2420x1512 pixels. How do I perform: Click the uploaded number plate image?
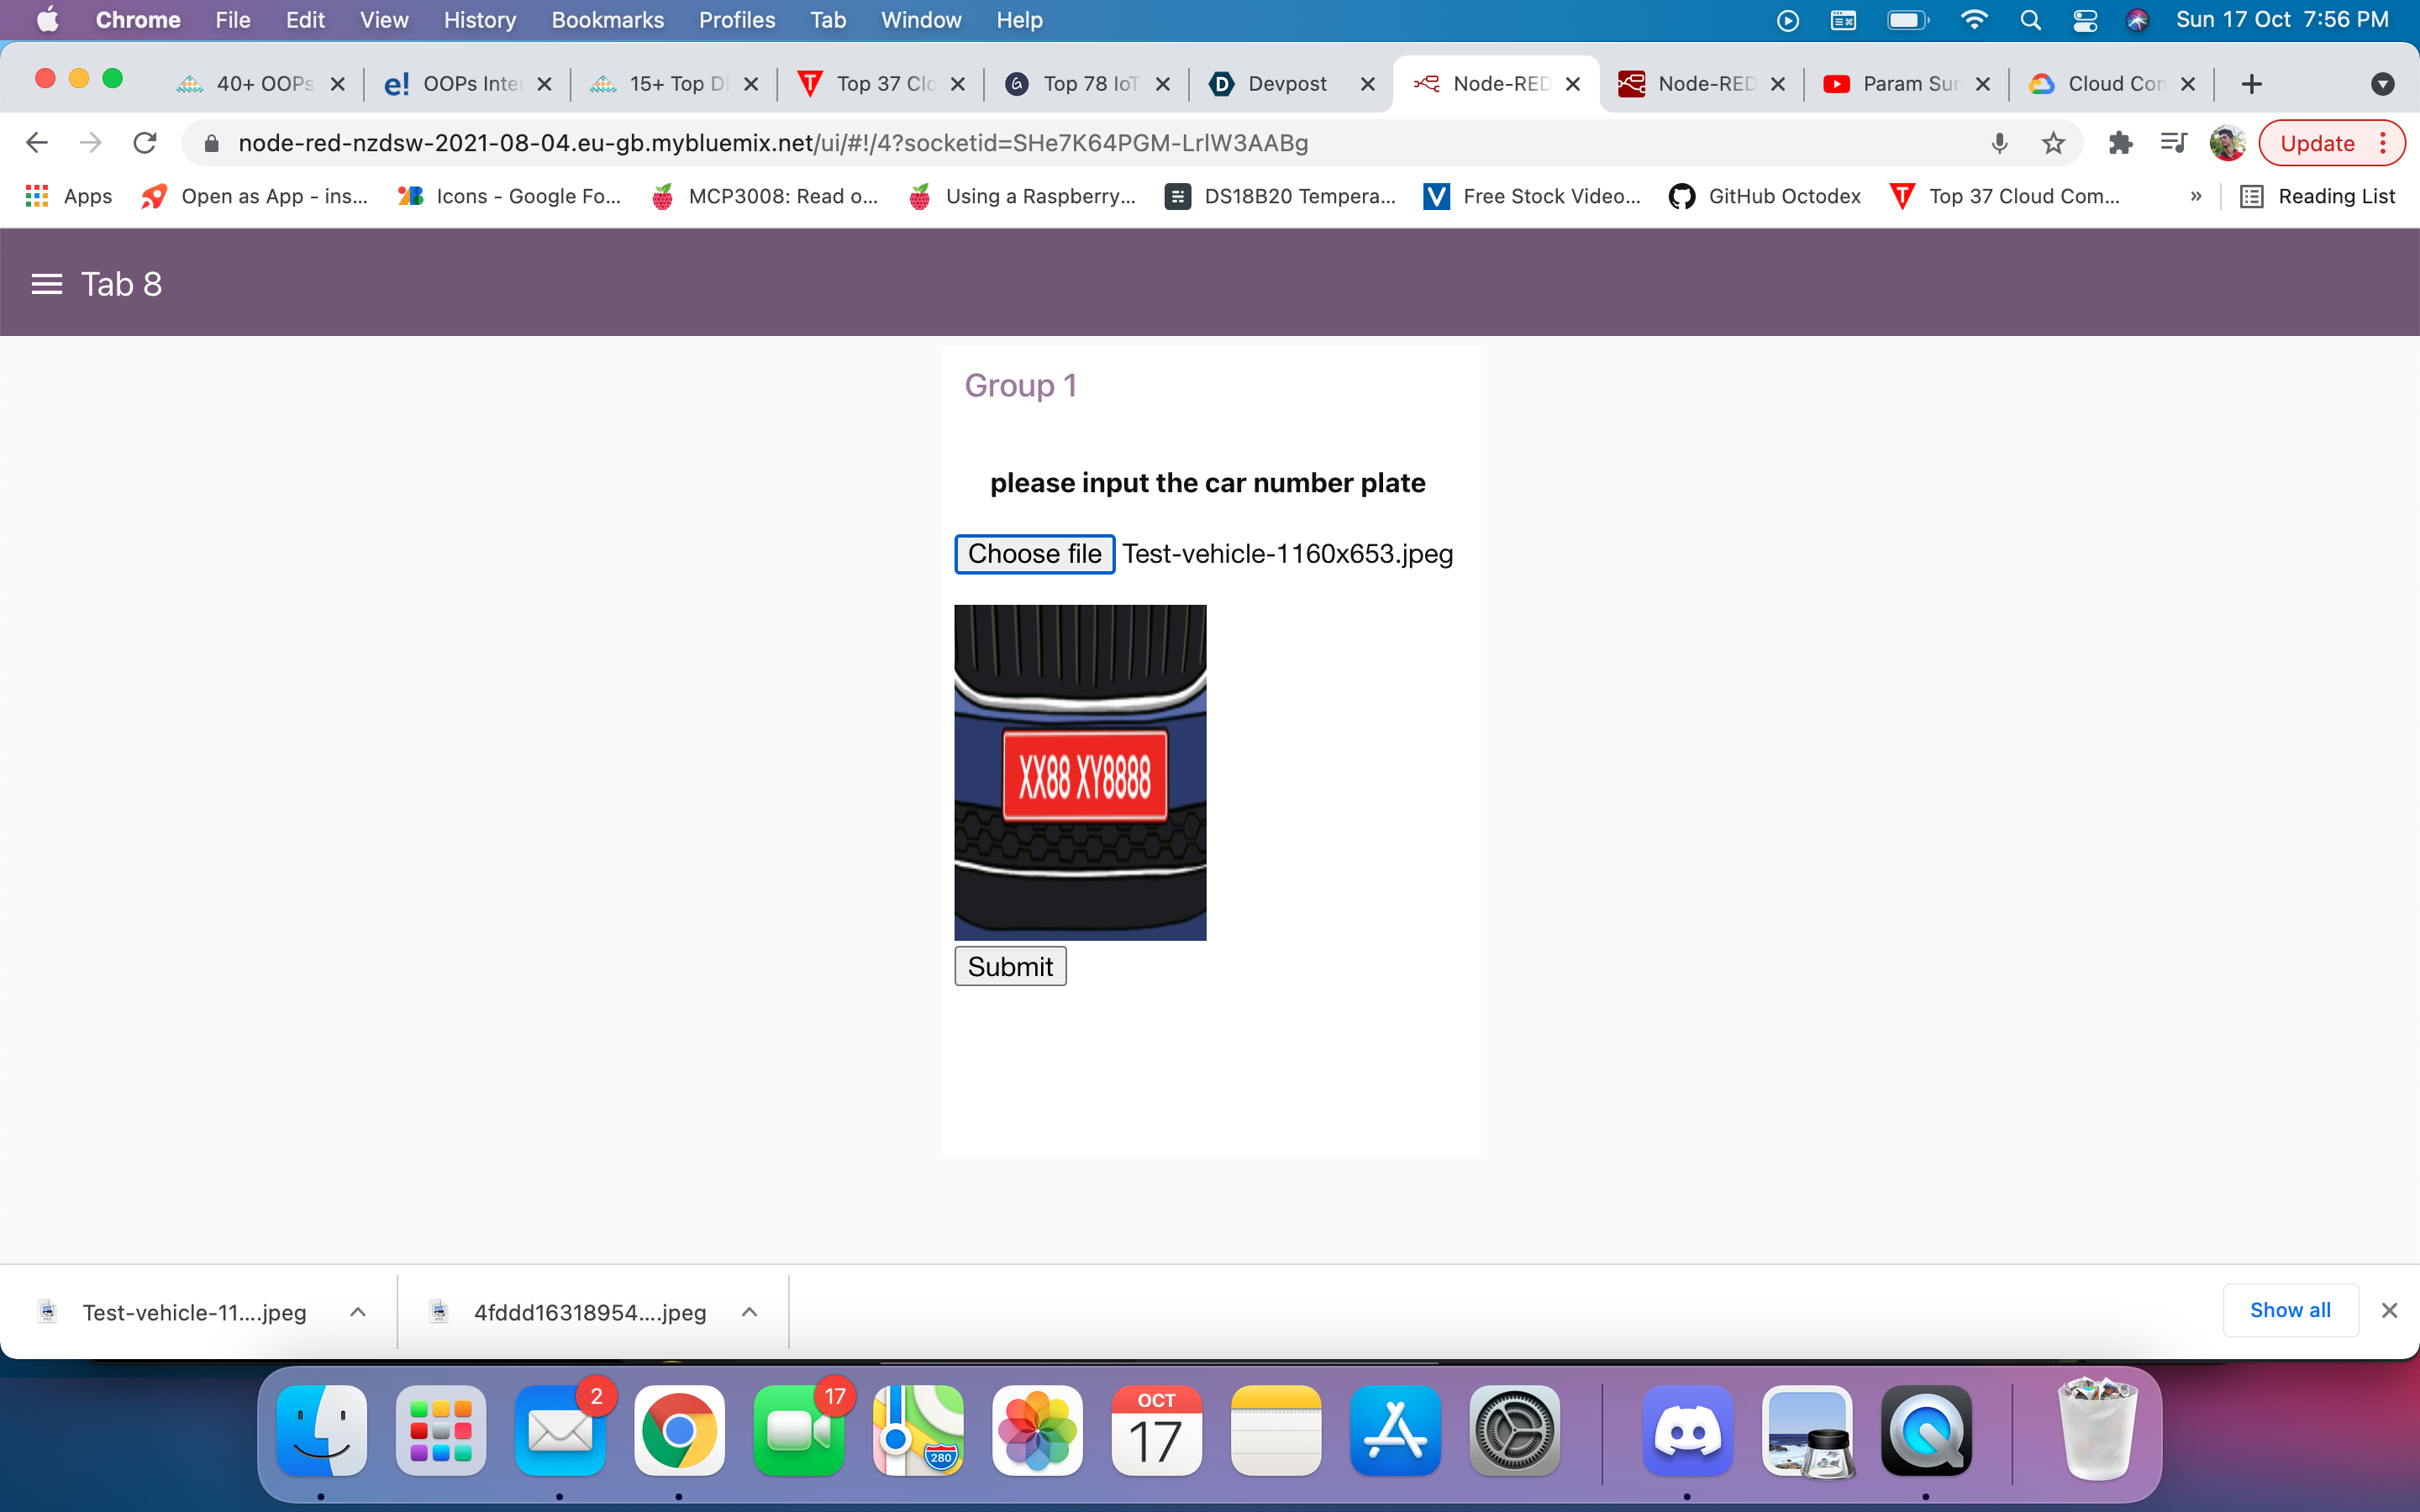[1080, 772]
